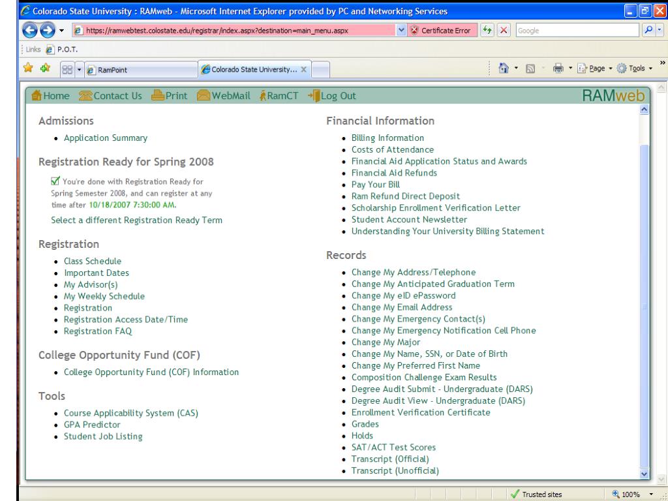The height and width of the screenshot is (501, 668).
Task: Open the Application Summary link
Action: [x=106, y=138]
